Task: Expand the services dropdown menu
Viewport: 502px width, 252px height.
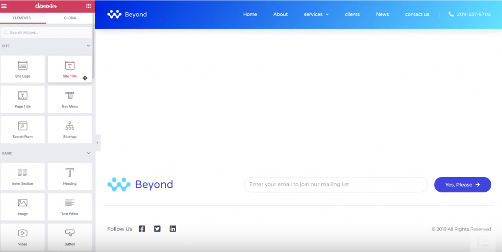Action: click(x=316, y=14)
